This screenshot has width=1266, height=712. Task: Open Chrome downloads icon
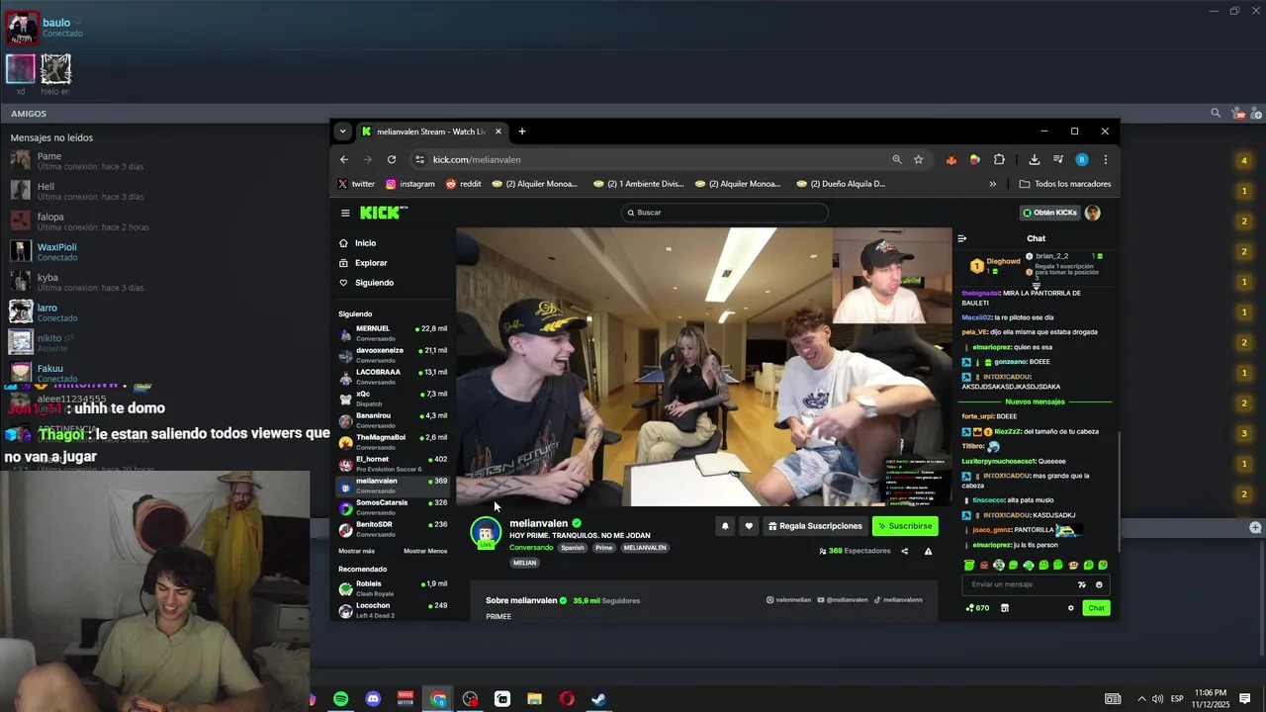[1034, 159]
